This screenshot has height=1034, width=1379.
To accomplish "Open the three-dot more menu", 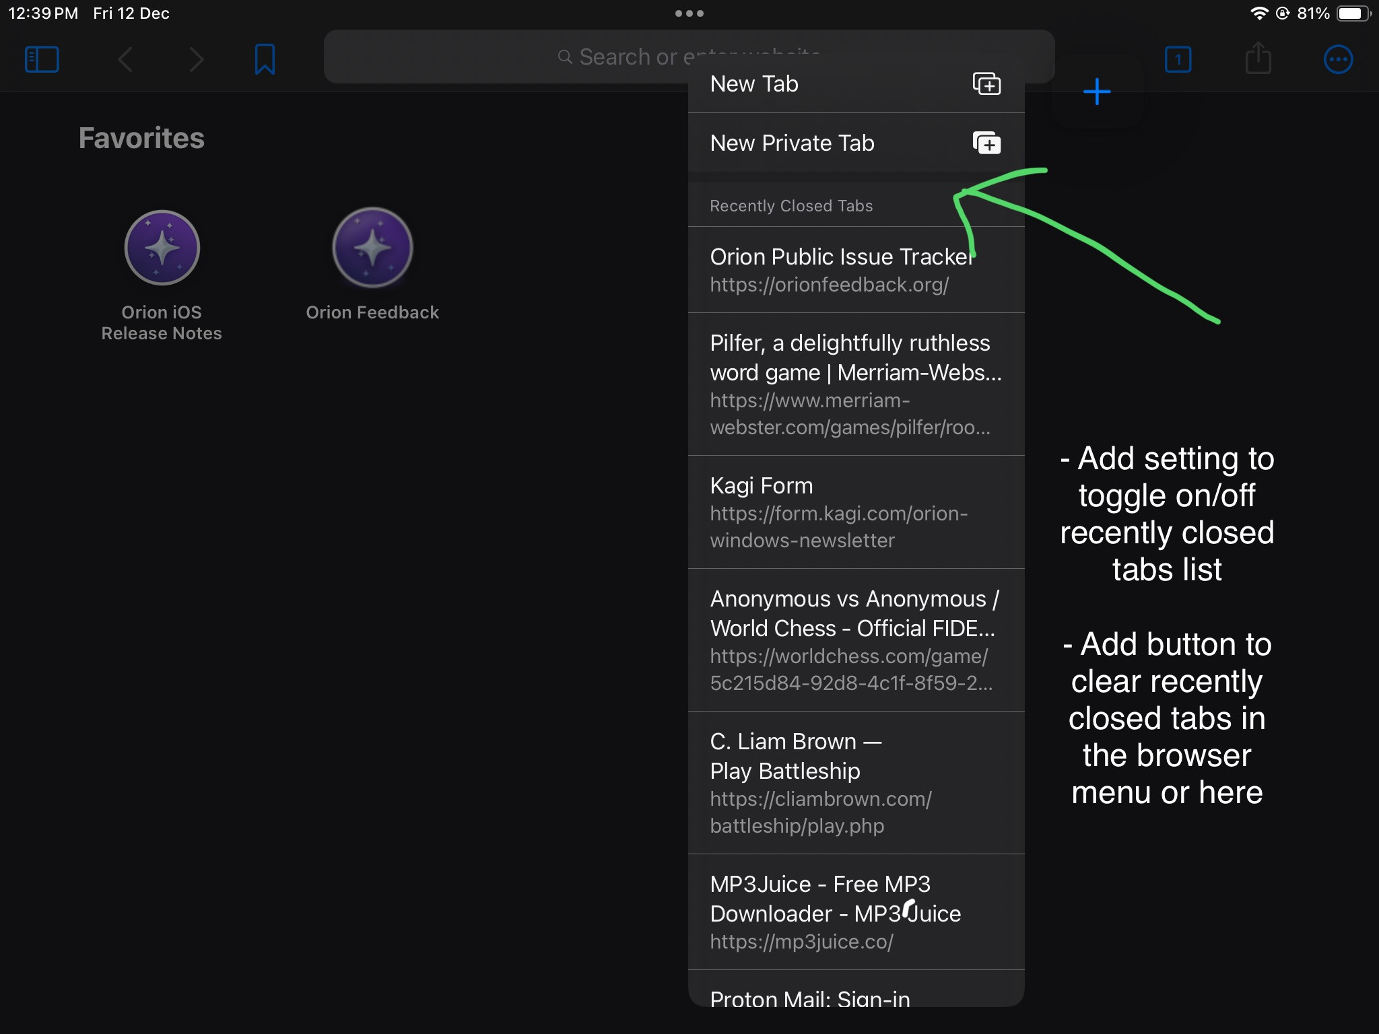I will click(1338, 59).
